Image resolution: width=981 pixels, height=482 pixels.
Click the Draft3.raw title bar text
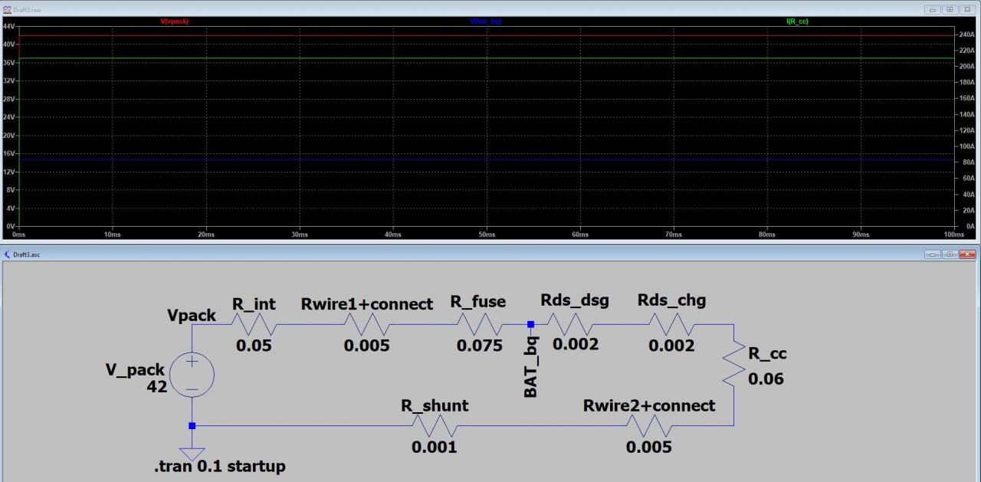pyautogui.click(x=27, y=8)
